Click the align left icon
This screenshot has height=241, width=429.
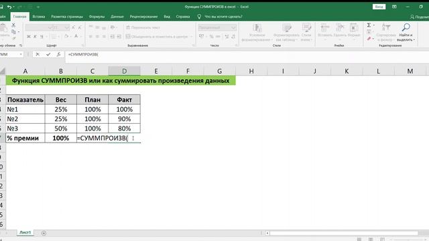[x=90, y=36]
